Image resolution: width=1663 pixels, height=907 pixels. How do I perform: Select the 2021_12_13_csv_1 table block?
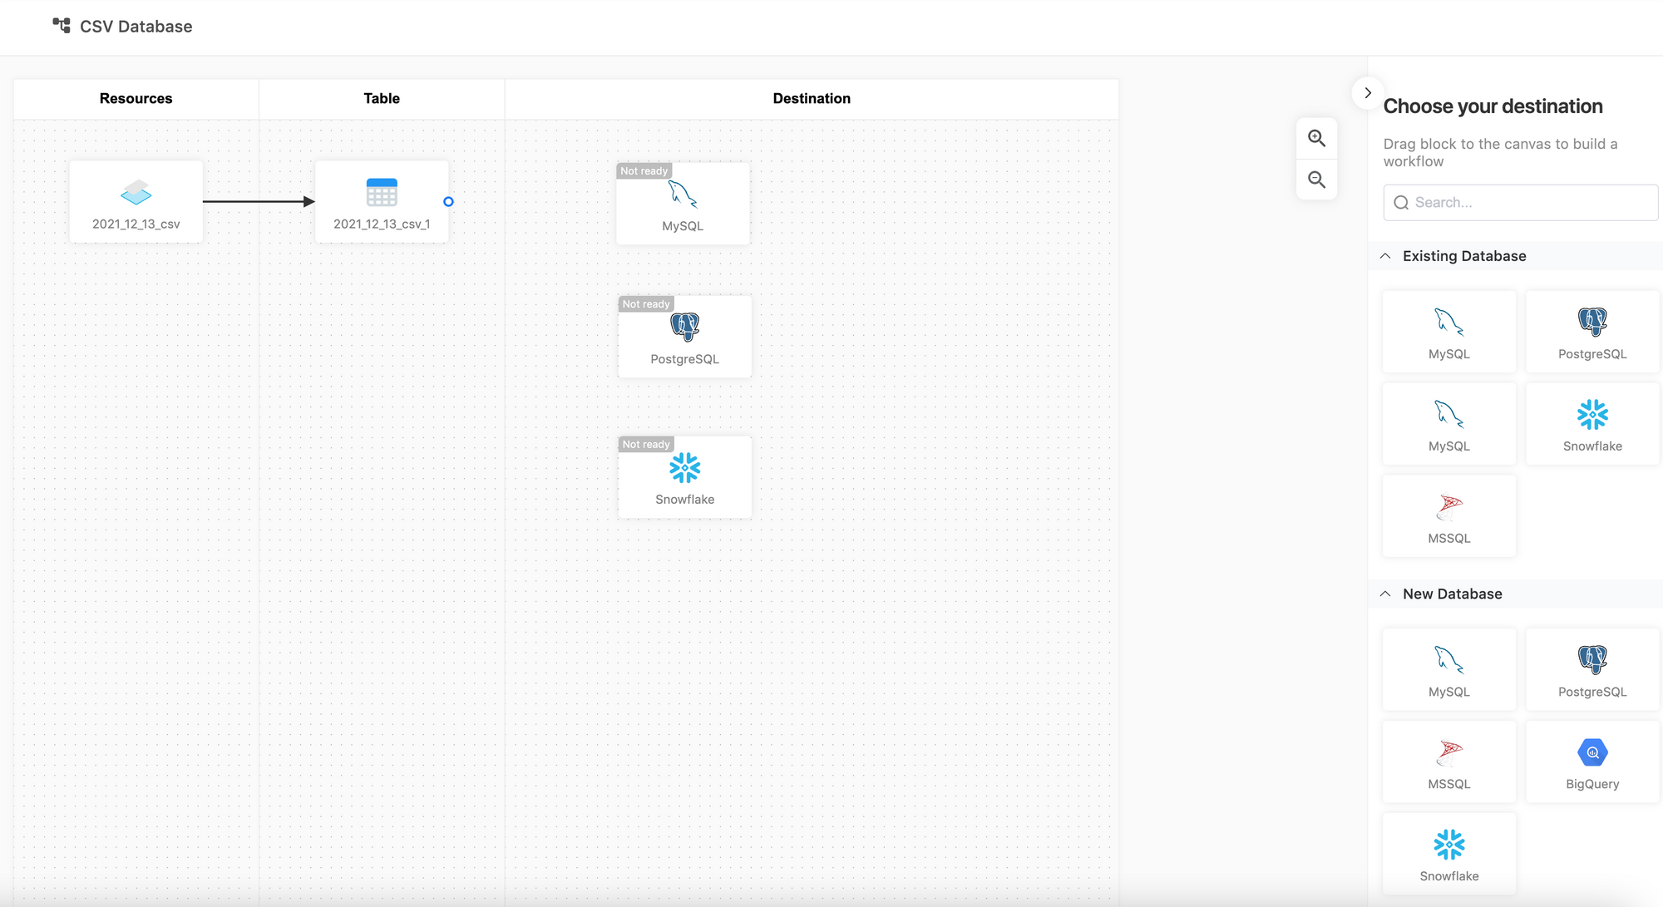[382, 202]
